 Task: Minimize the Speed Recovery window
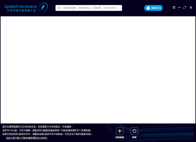[x=179, y=8]
